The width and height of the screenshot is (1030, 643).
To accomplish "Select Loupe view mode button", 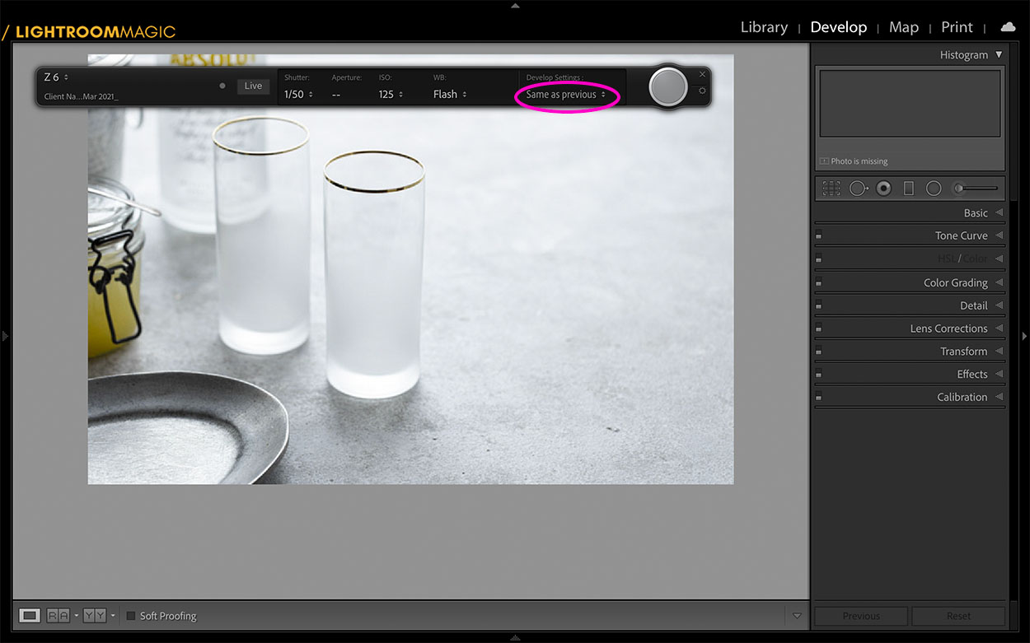I will coord(29,615).
